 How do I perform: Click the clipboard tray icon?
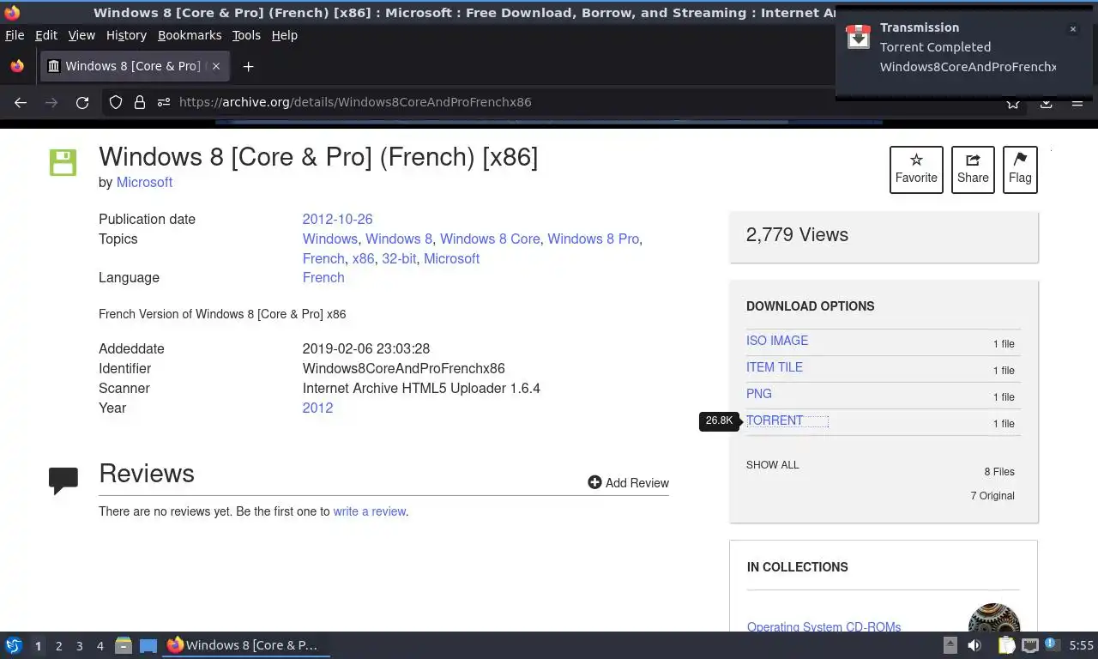tap(1006, 645)
